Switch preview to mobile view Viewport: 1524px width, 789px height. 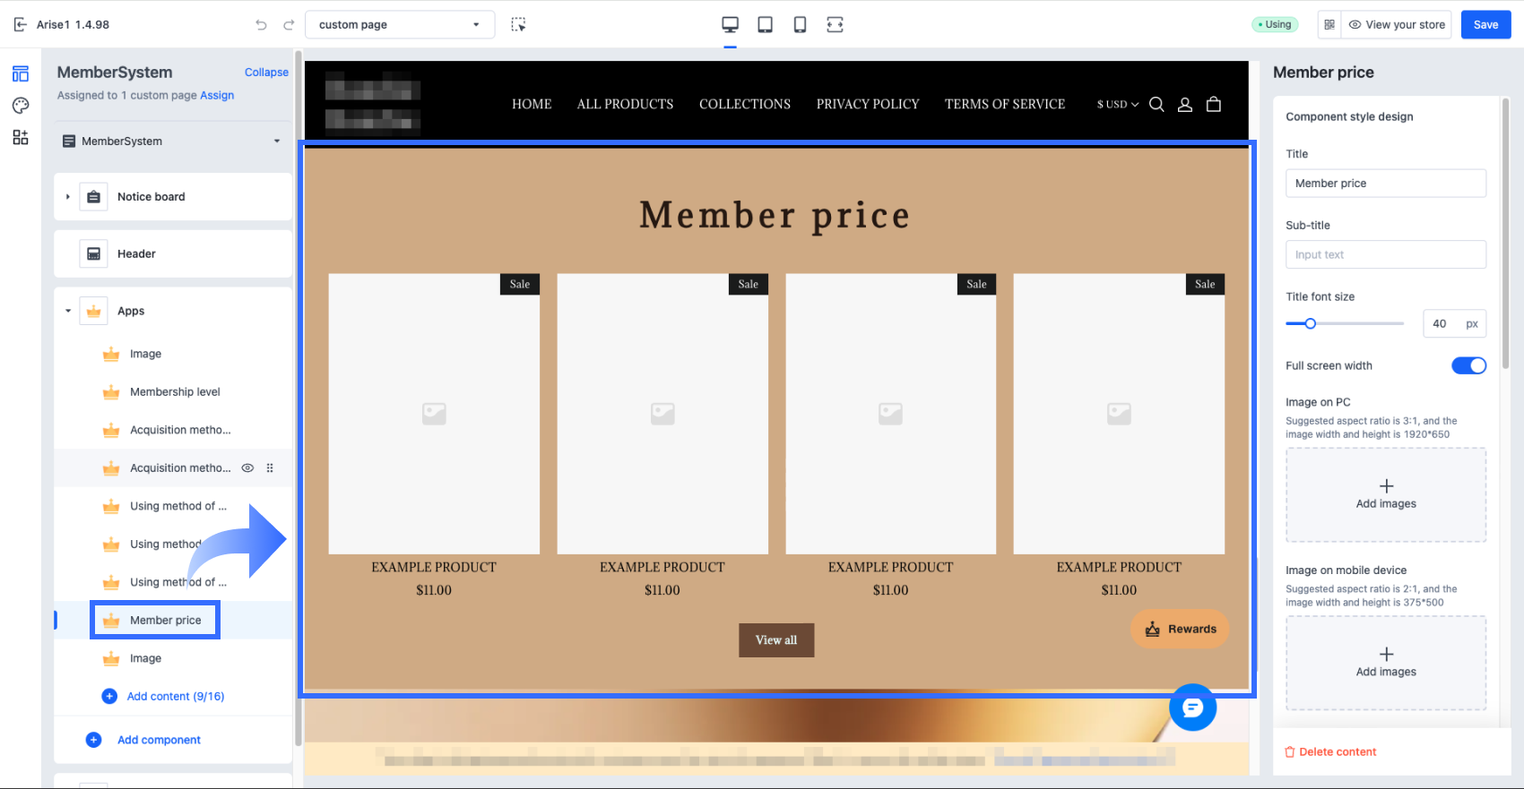tap(800, 24)
